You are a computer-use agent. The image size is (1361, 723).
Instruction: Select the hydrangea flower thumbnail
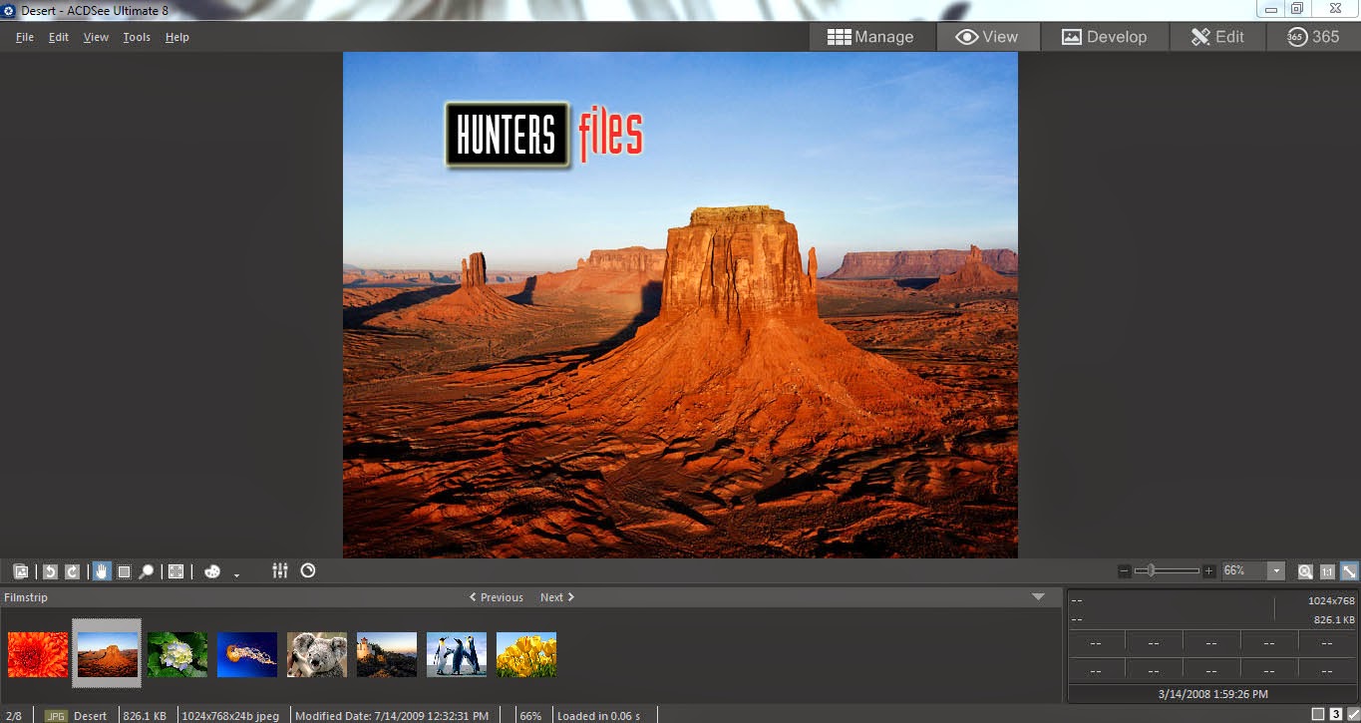coord(177,654)
